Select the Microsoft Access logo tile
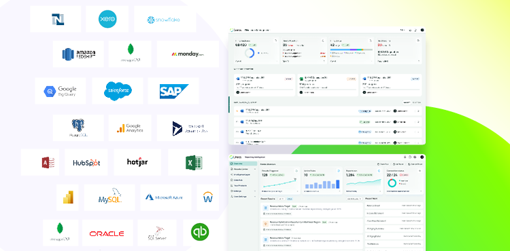 click(40, 162)
